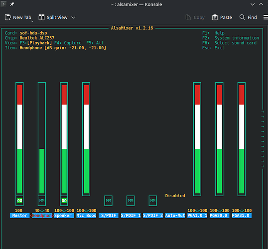Screen dimensions: 268x249
Task: Select the PGA31.0 channel label
Action: [242, 216]
